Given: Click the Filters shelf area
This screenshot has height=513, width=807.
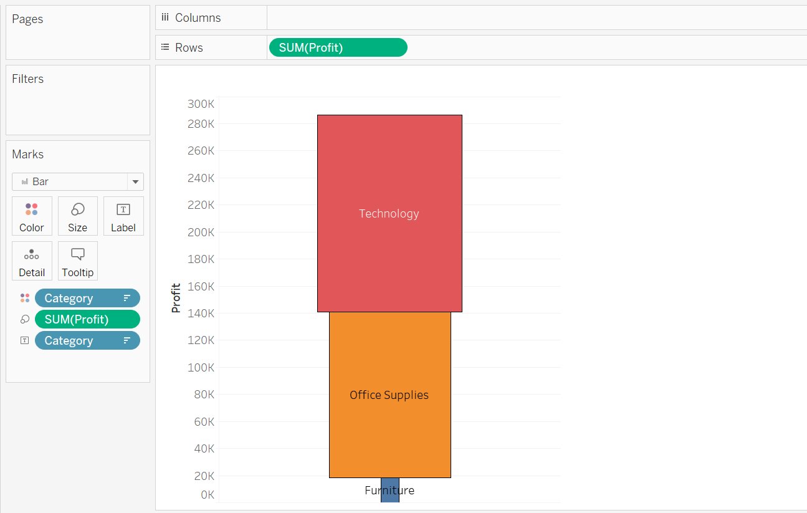Looking at the screenshot, I should pos(77,100).
